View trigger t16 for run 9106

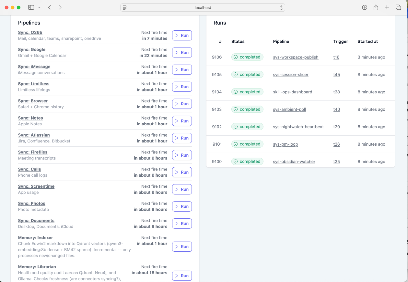click(336, 57)
